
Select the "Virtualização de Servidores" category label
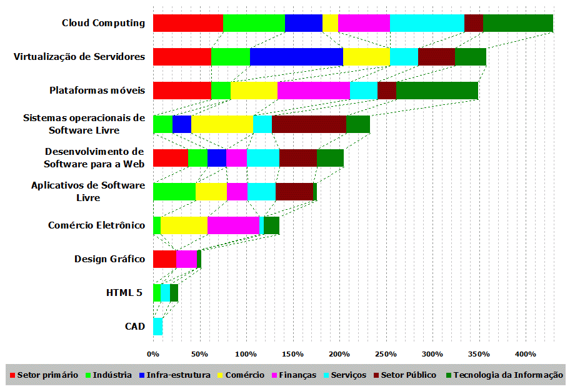coord(79,57)
